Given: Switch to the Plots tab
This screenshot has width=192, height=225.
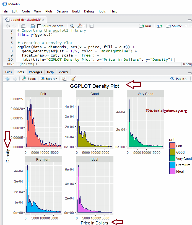Looking at the screenshot, I should pyautogui.click(x=20, y=72).
